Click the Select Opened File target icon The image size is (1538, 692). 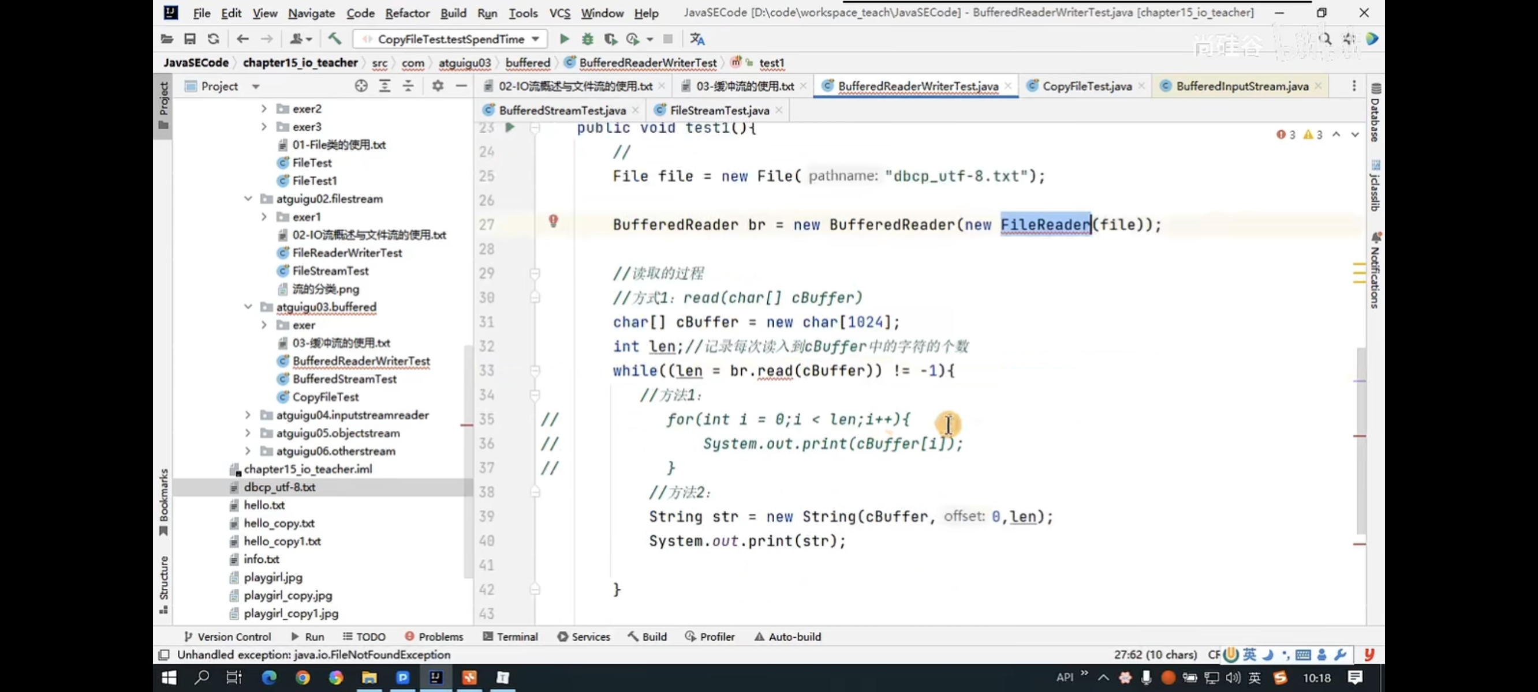click(x=361, y=86)
